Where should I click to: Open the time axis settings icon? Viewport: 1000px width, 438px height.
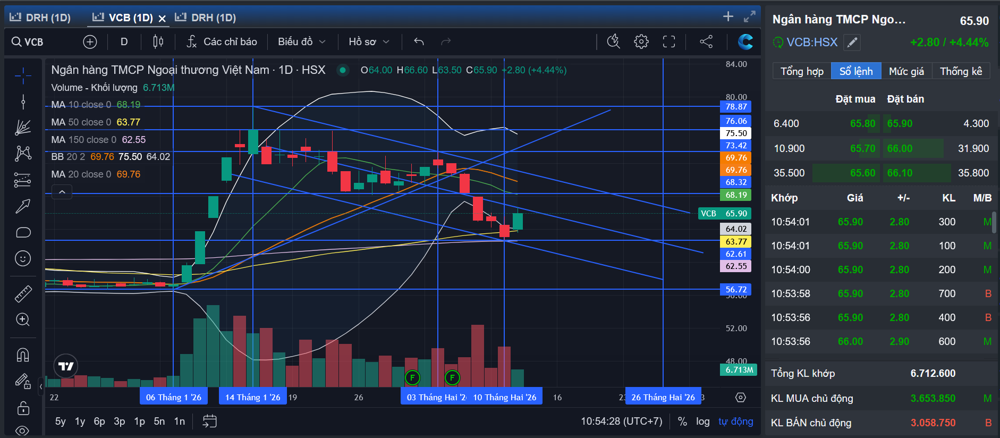(741, 398)
